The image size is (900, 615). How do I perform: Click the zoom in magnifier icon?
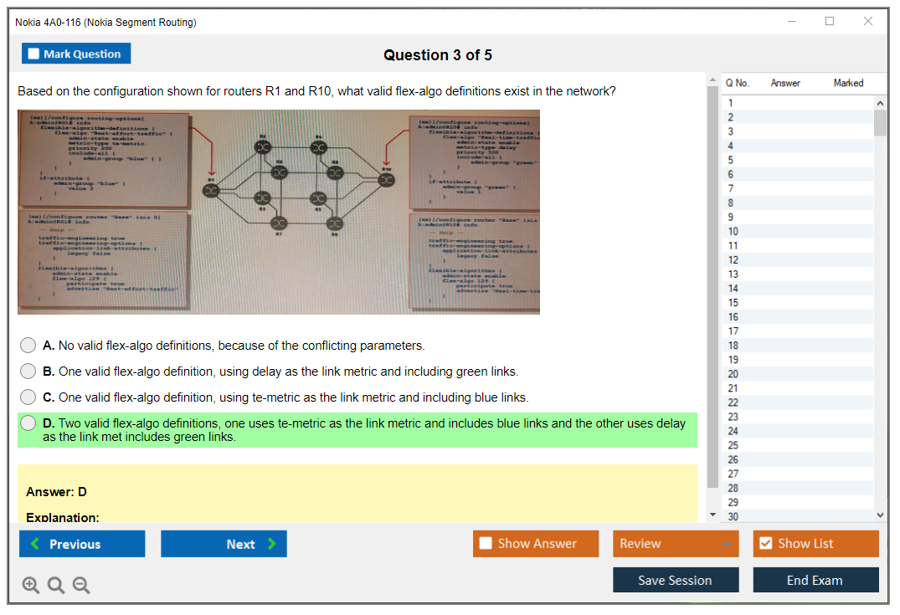pyautogui.click(x=31, y=586)
